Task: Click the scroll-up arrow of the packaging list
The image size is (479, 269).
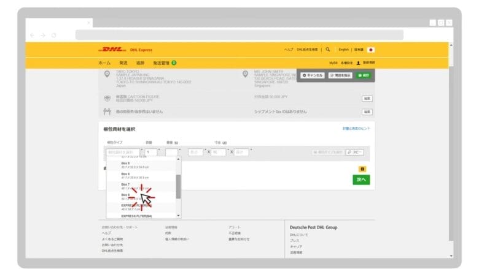Action: click(179, 159)
